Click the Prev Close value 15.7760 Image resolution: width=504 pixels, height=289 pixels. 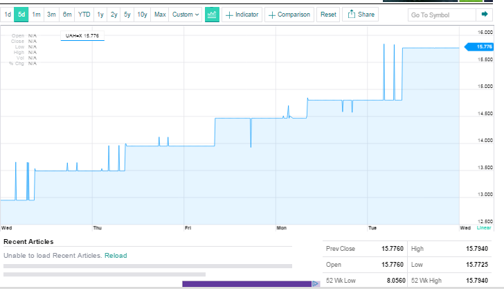(x=392, y=249)
